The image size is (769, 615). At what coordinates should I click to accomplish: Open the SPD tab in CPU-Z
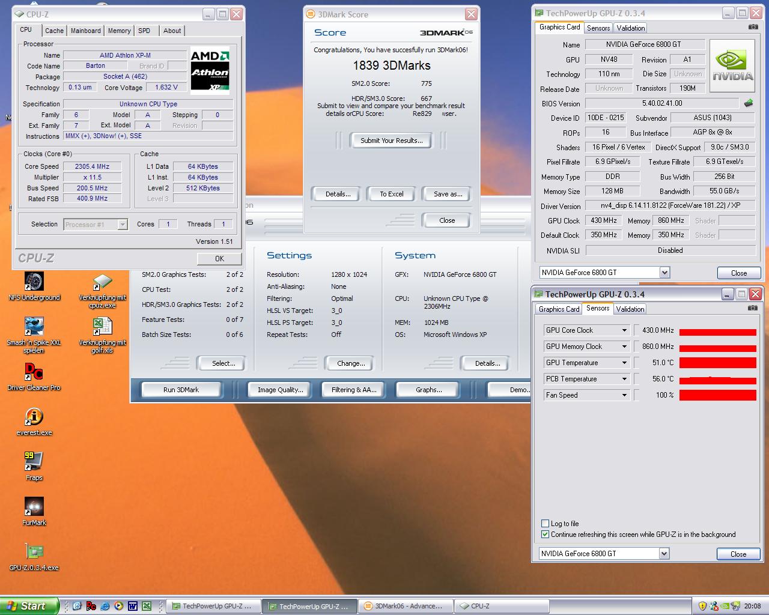[144, 31]
